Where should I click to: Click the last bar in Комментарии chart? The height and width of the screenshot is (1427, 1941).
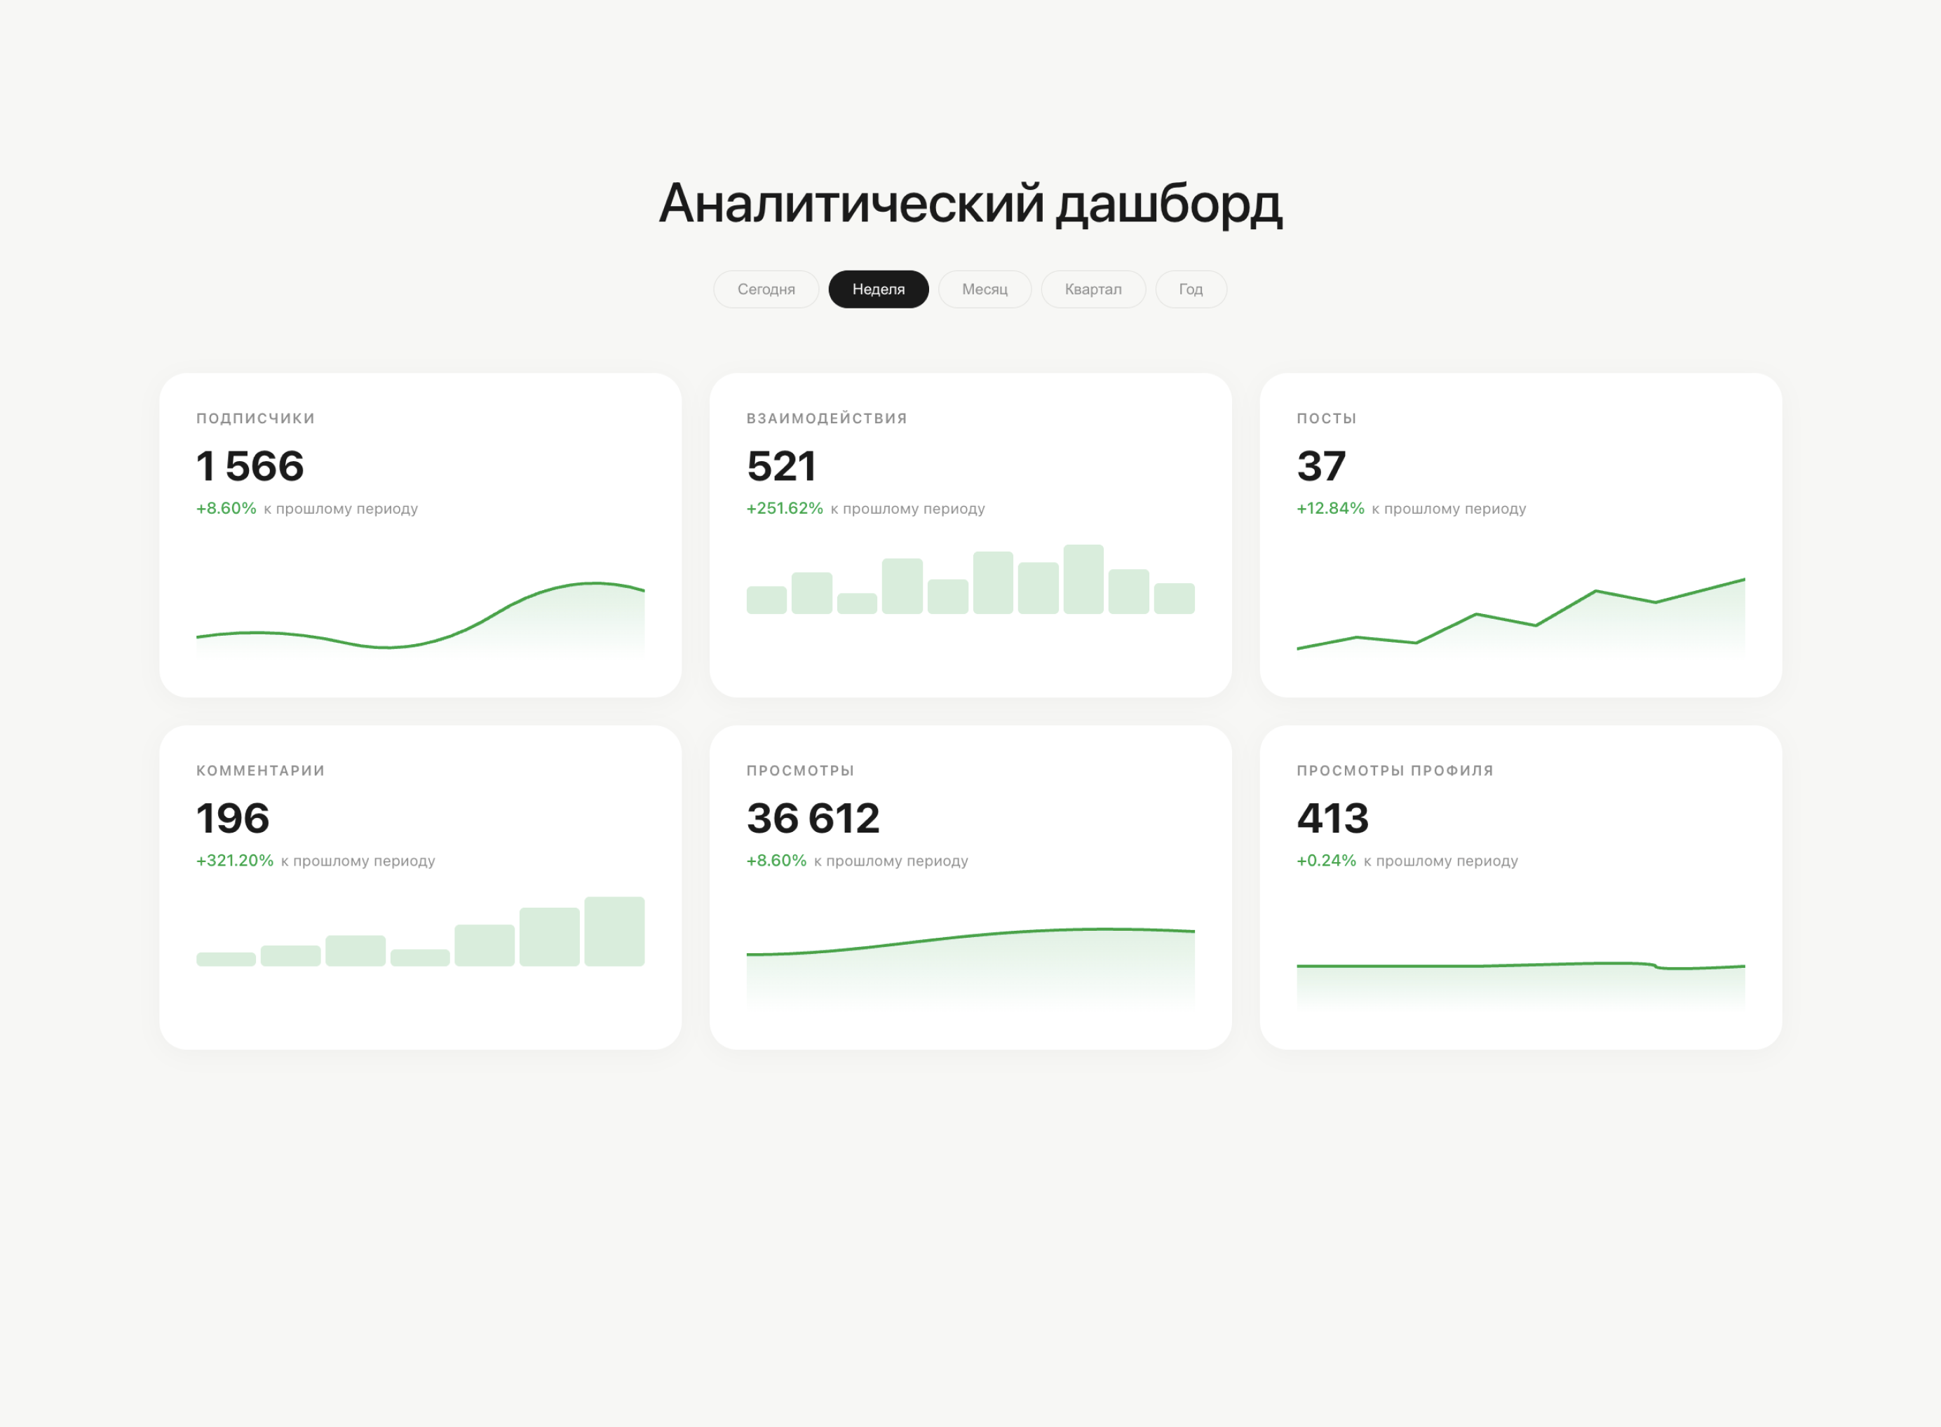(614, 931)
